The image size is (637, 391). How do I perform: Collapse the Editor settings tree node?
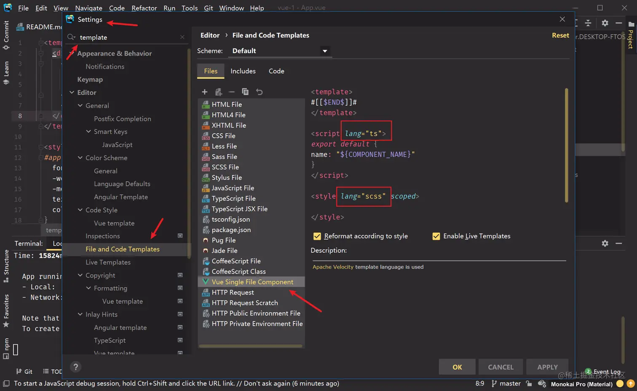pyautogui.click(x=72, y=92)
